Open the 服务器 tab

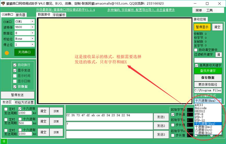point(21,15)
